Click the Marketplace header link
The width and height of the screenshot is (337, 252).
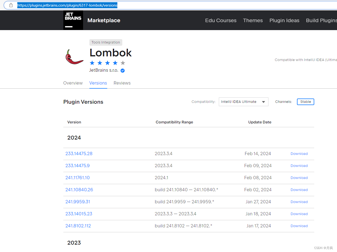point(104,21)
